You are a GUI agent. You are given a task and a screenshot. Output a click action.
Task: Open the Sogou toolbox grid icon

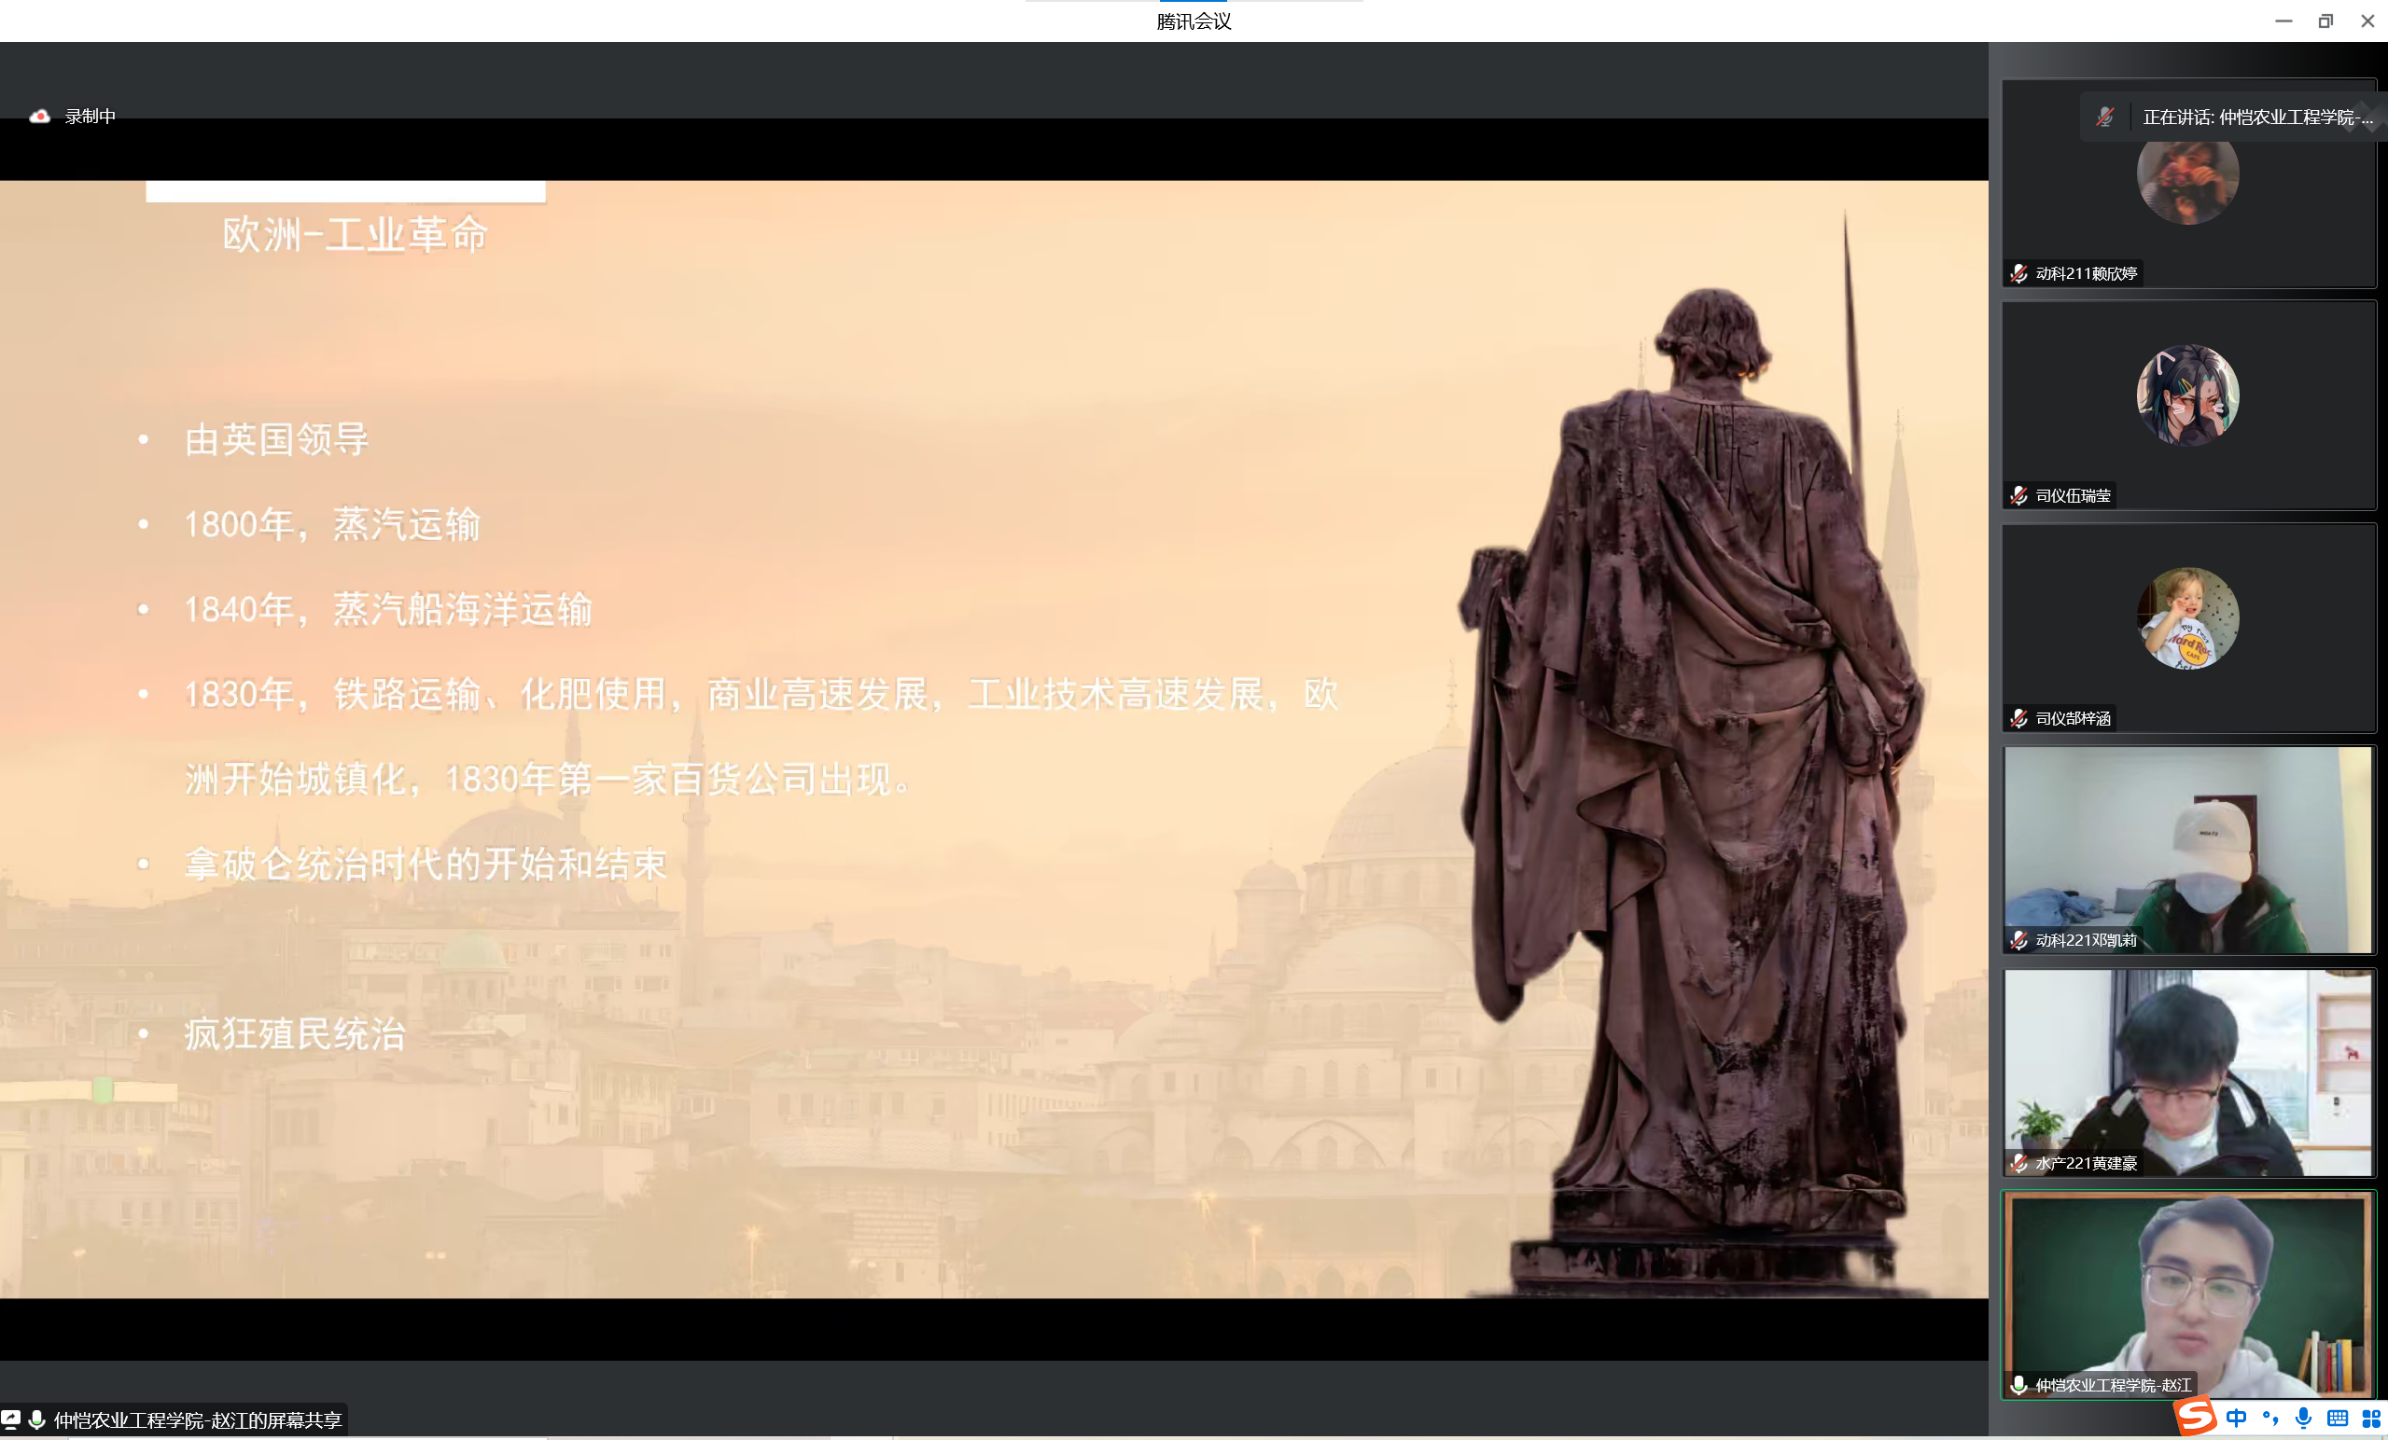[2370, 1419]
